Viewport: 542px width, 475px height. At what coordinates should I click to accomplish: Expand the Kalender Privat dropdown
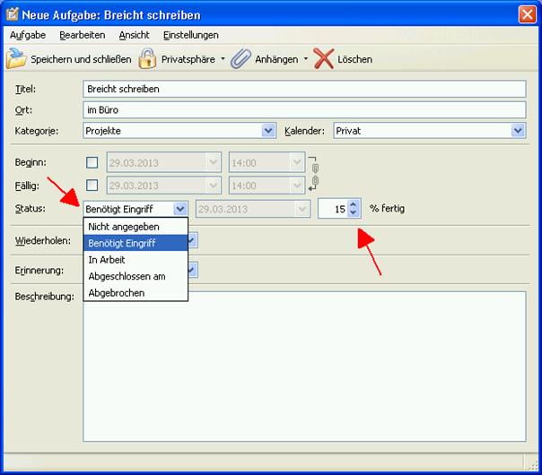(x=518, y=131)
